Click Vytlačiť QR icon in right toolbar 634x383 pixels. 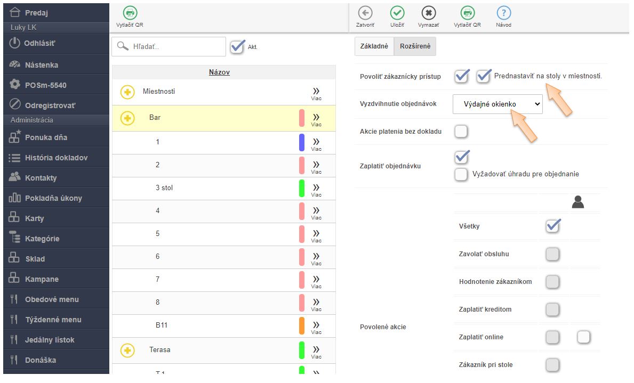point(467,14)
